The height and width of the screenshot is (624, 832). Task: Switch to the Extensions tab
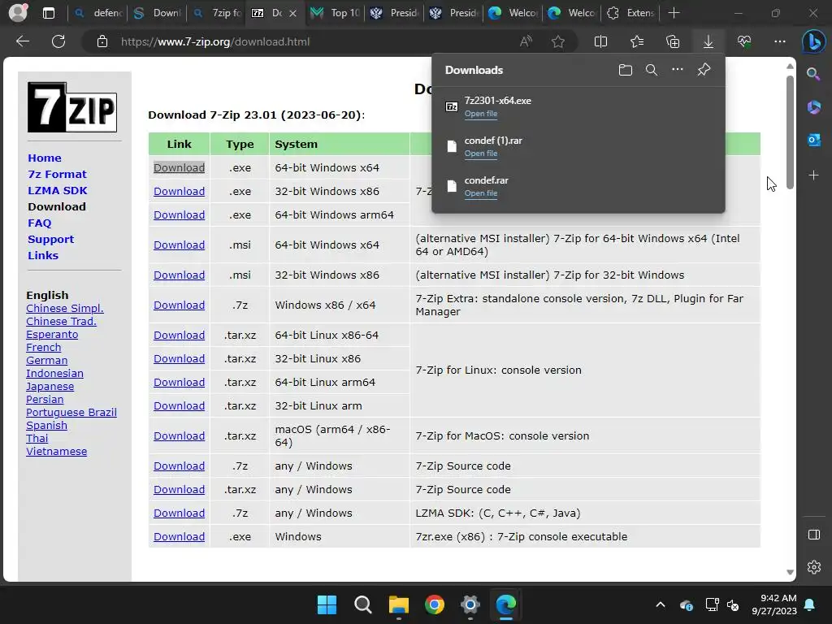pyautogui.click(x=630, y=13)
